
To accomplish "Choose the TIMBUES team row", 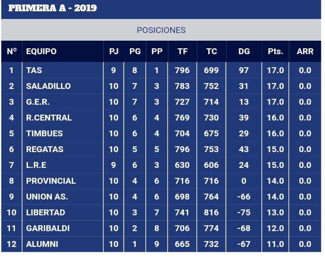I will click(161, 134).
